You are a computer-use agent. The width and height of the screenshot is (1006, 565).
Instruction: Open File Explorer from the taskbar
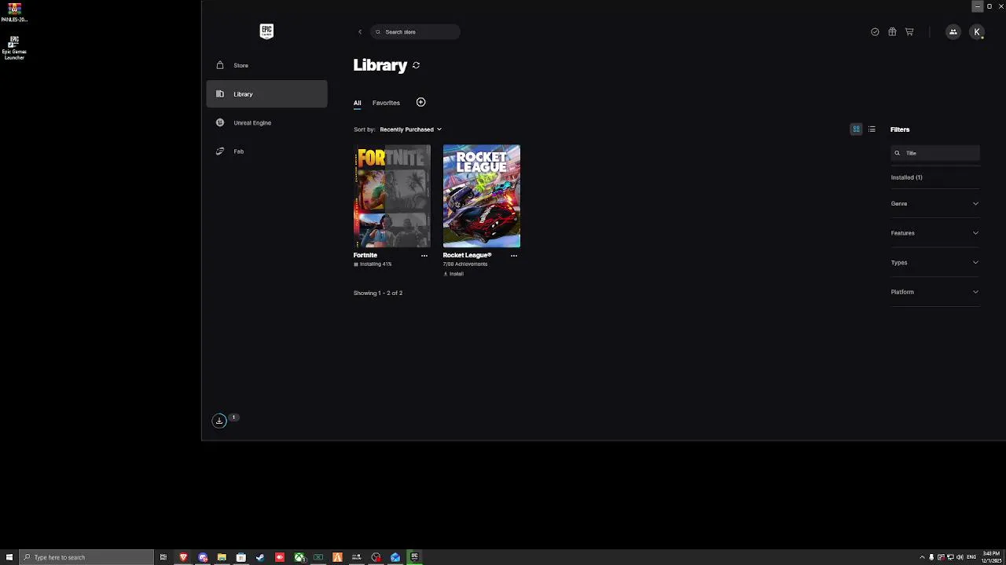[222, 557]
